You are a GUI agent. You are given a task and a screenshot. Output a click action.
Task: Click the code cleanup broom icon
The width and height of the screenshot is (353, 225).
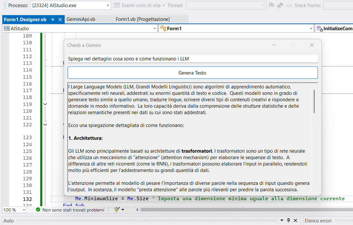pos(117,210)
